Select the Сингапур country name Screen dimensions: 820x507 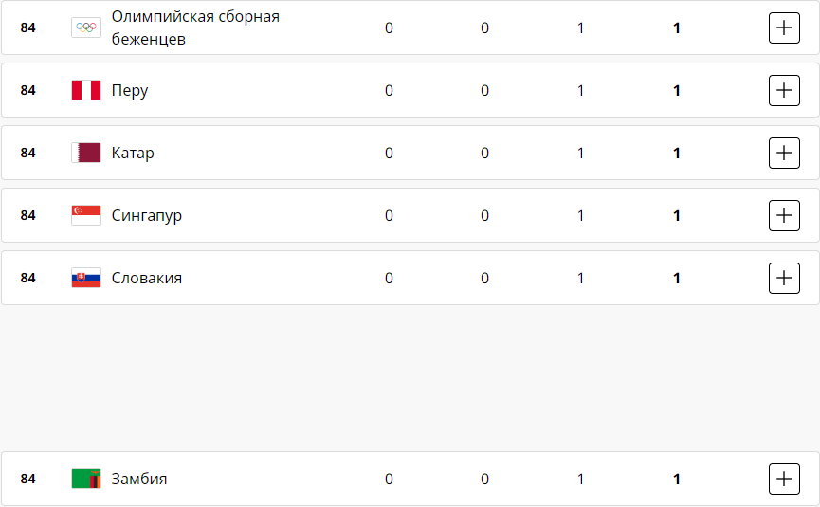(147, 216)
